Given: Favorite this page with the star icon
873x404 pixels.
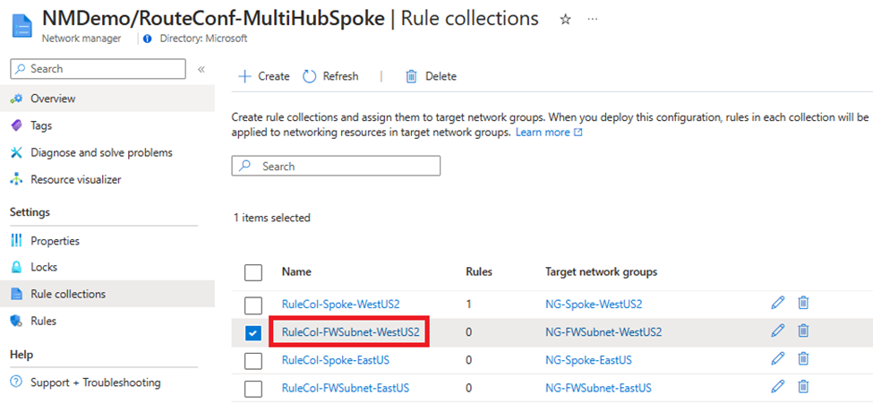Looking at the screenshot, I should pyautogui.click(x=565, y=19).
